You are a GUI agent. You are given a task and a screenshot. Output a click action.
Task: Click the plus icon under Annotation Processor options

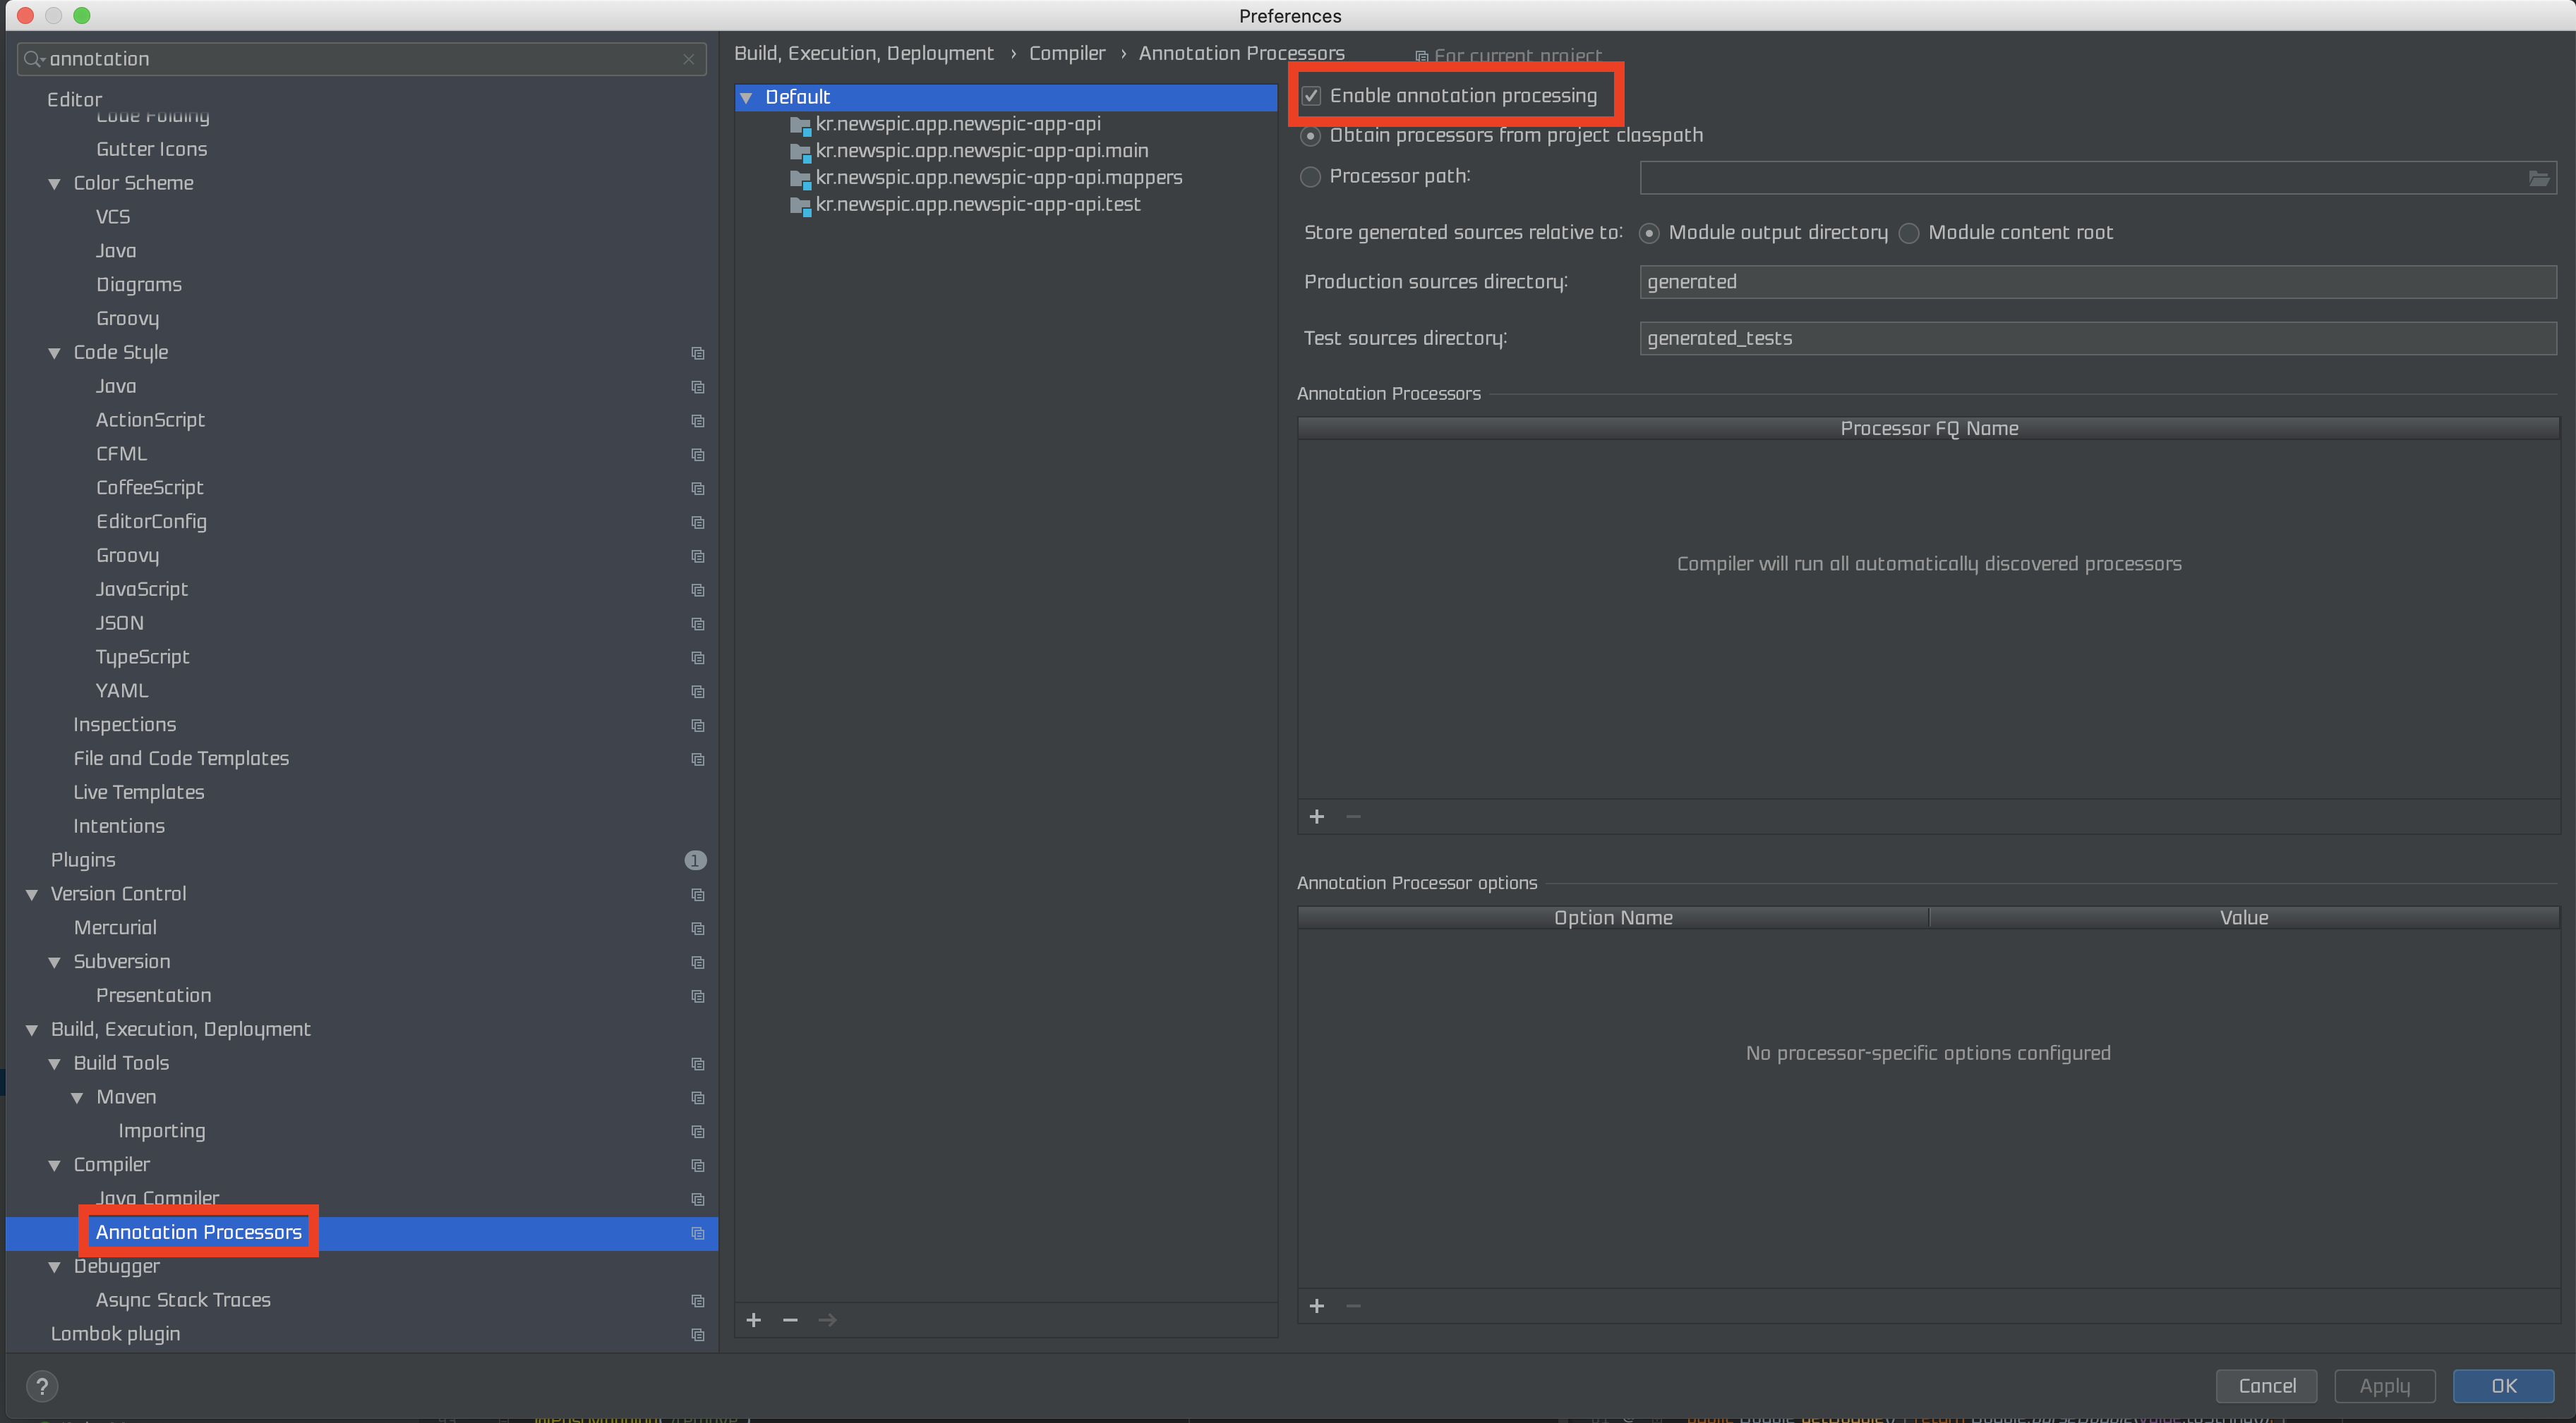point(1317,1306)
